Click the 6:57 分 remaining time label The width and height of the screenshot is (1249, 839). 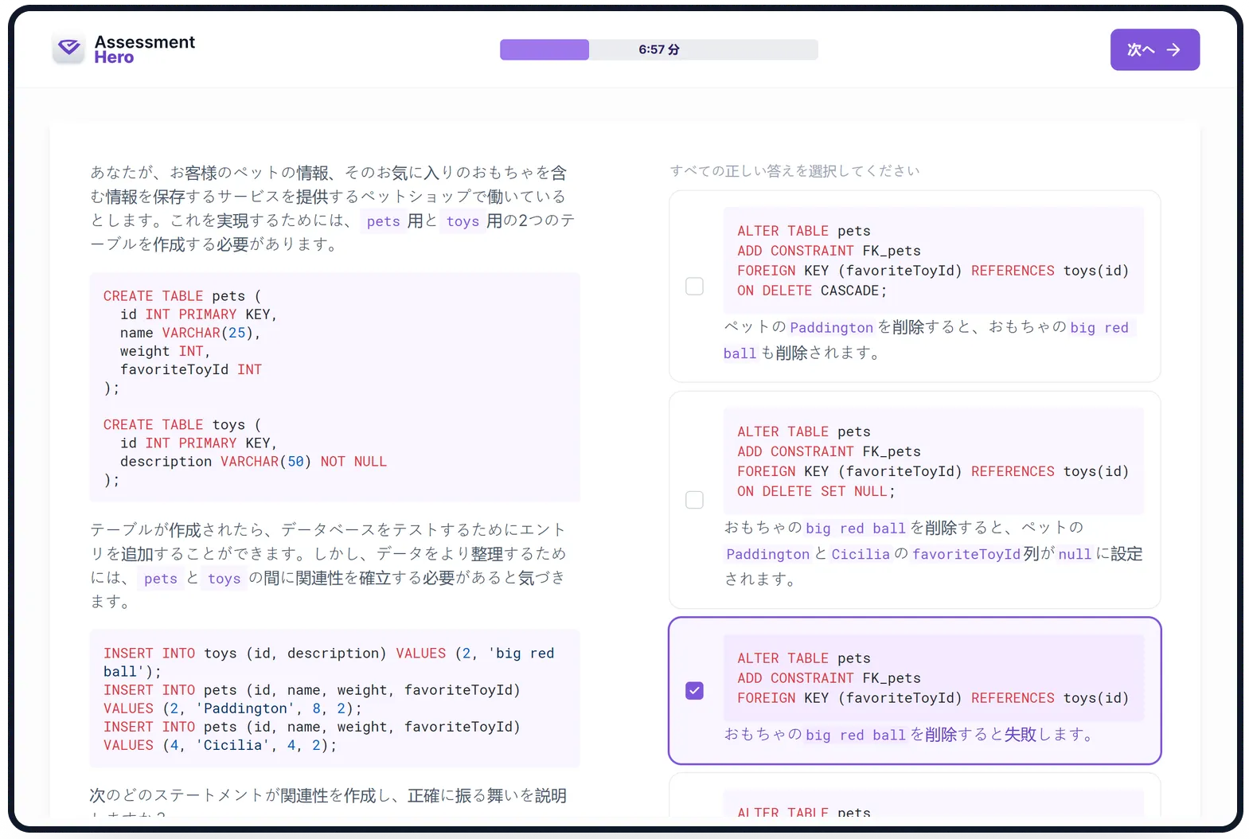[x=658, y=49]
